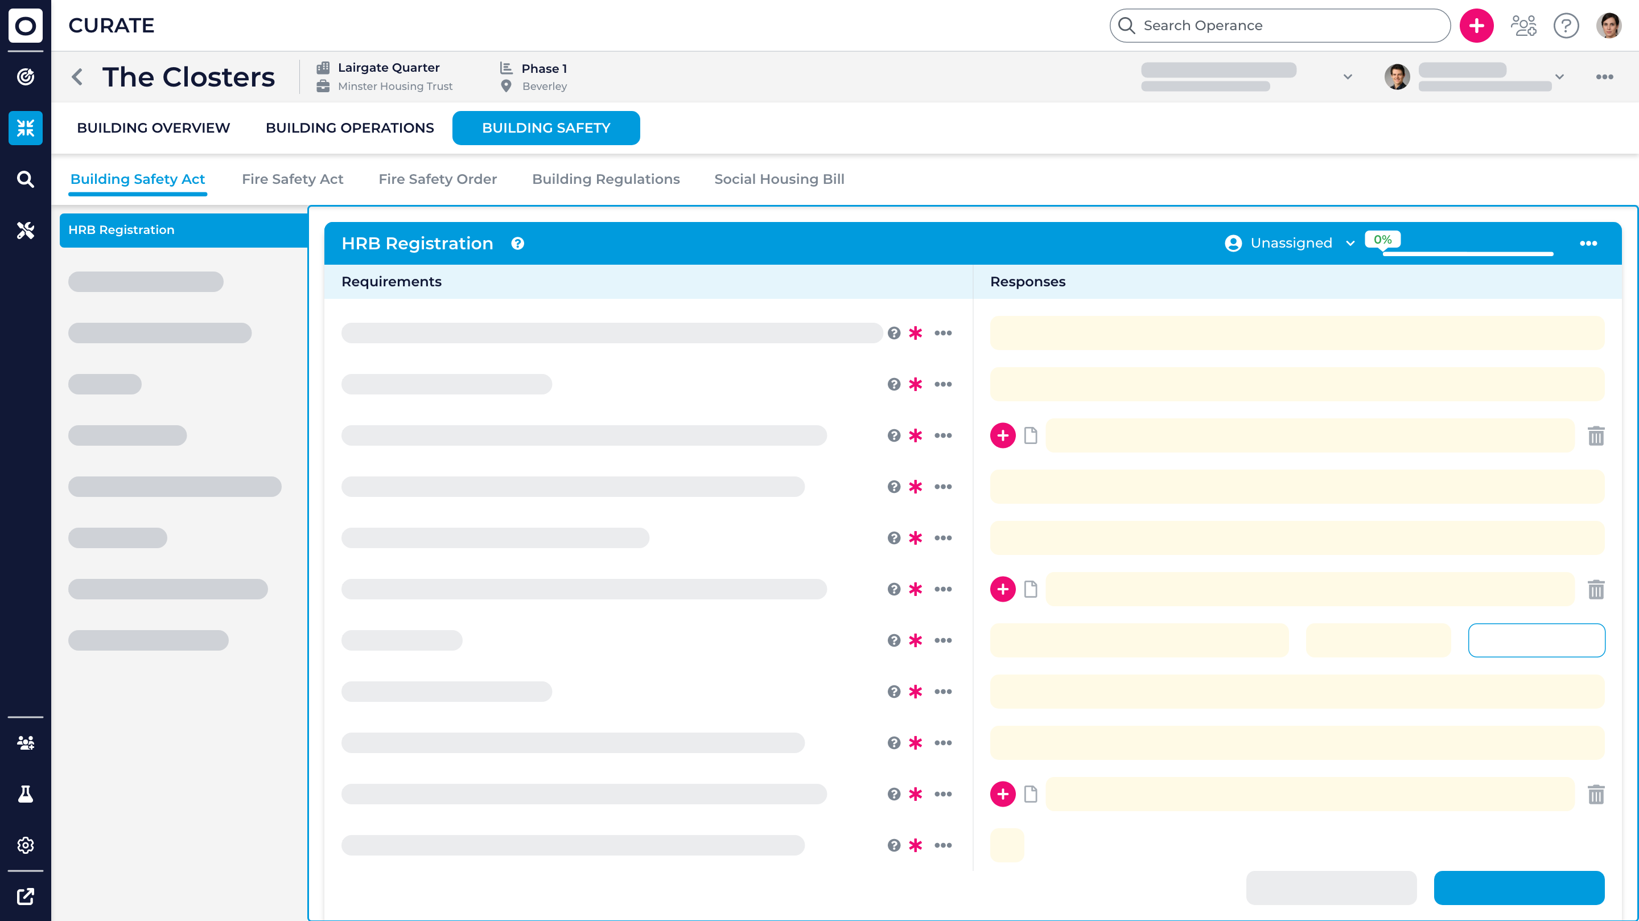Expand the three-dot overflow menu top right

(x=1588, y=243)
